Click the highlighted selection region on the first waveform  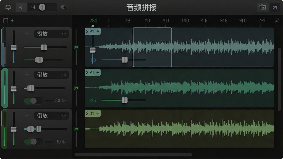[152, 47]
